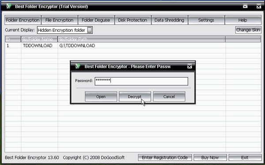Minimize the Best Folder Encryptor window
The height and width of the screenshot is (165, 265).
pyautogui.click(x=245, y=7)
